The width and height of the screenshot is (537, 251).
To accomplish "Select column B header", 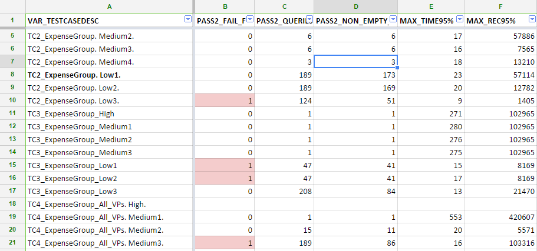I will 225,6.
